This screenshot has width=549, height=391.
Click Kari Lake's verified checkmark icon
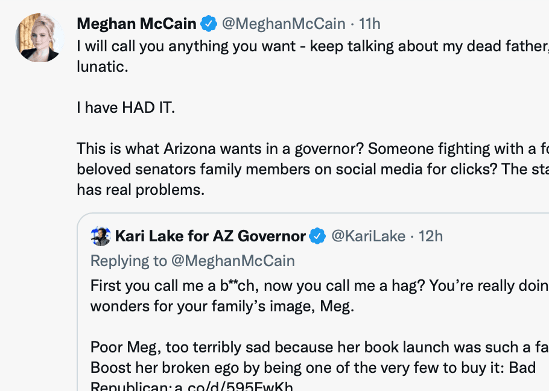click(317, 236)
